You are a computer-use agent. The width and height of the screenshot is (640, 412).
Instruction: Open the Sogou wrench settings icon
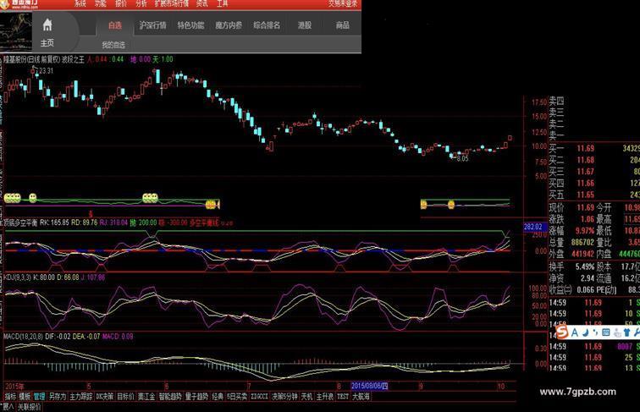[x=637, y=332]
